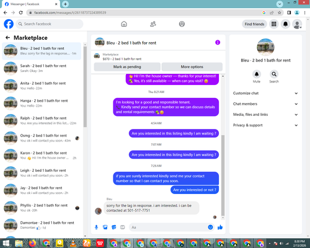The height and width of the screenshot is (248, 310).
Task: Open VLC media player from taskbar
Action: pyautogui.click(x=73, y=243)
